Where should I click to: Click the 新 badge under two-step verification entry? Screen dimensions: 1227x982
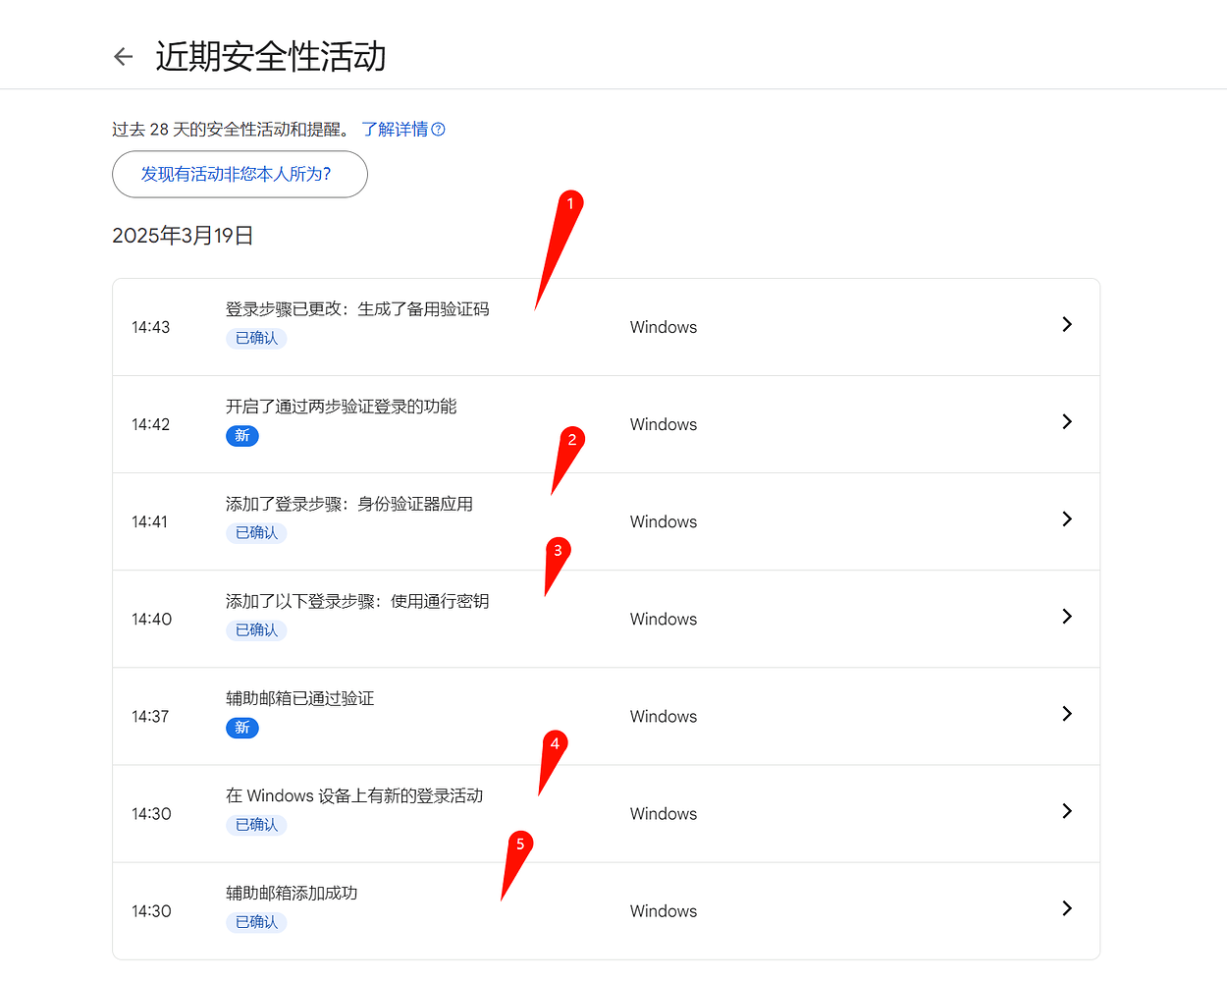click(x=242, y=436)
